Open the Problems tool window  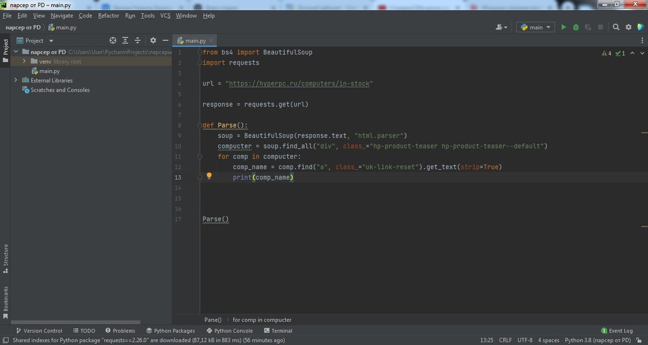(120, 330)
